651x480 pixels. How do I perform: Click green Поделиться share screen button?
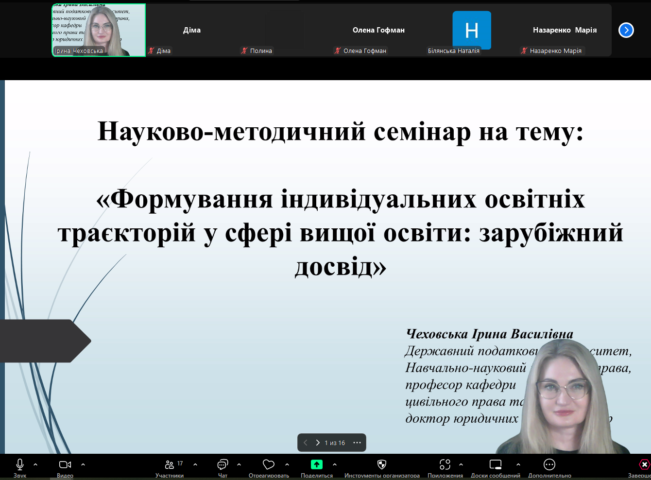[x=317, y=464]
